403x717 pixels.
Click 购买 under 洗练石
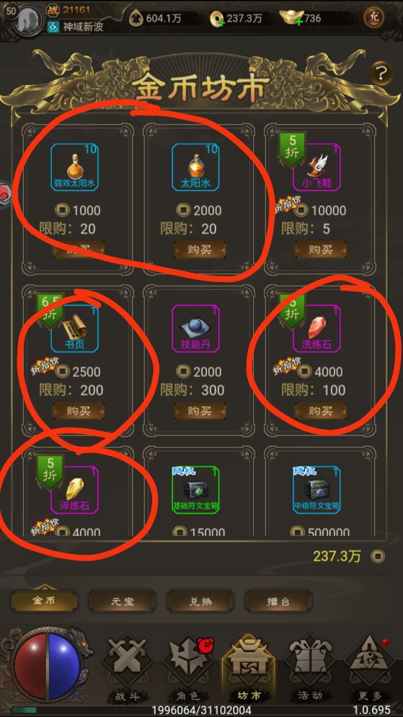(321, 411)
